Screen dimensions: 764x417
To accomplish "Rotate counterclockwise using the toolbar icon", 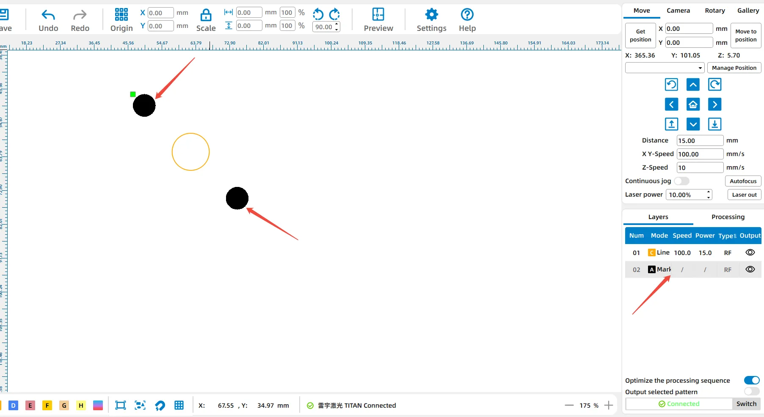I will [x=318, y=14].
